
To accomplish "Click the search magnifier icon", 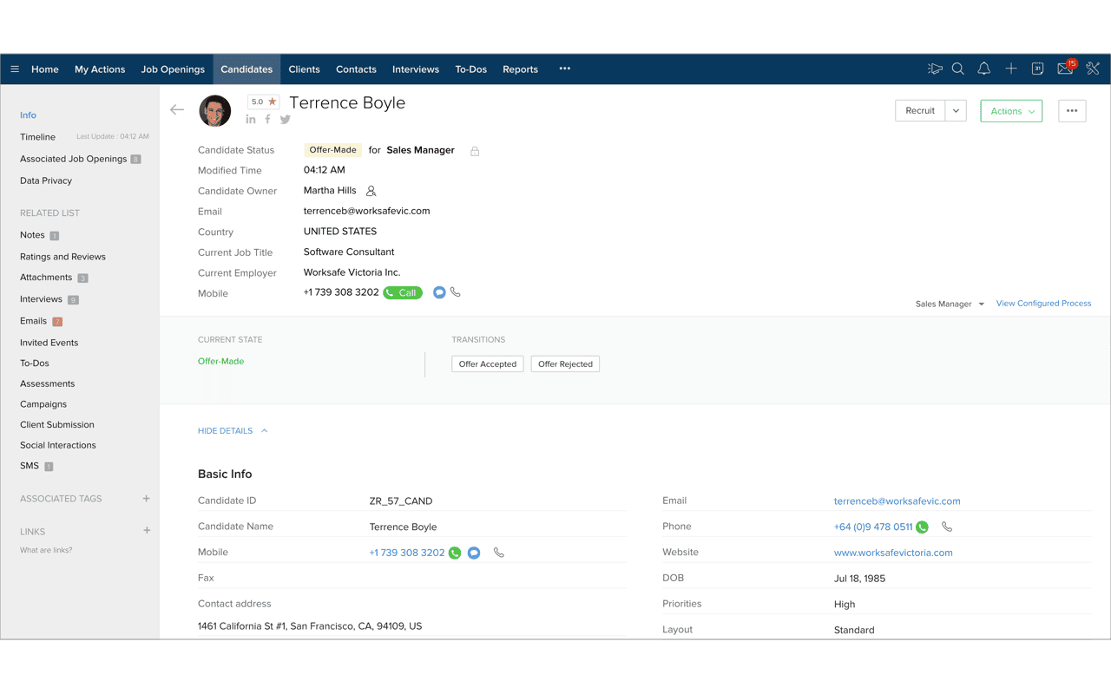I will click(958, 69).
